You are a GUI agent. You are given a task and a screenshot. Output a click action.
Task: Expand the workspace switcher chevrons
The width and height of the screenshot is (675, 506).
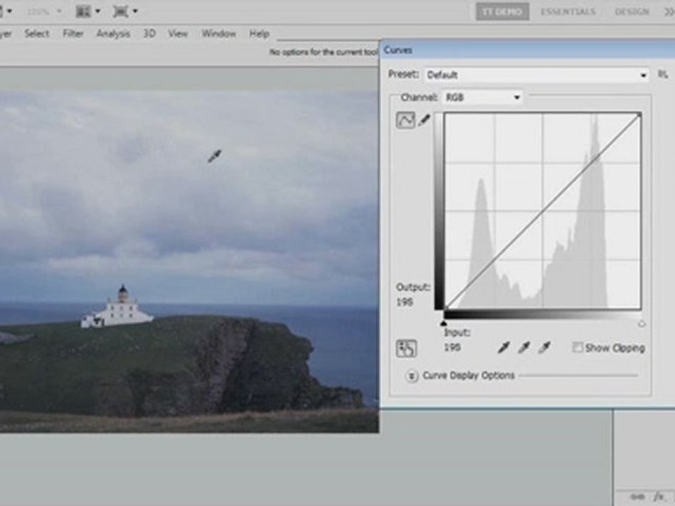pos(669,12)
